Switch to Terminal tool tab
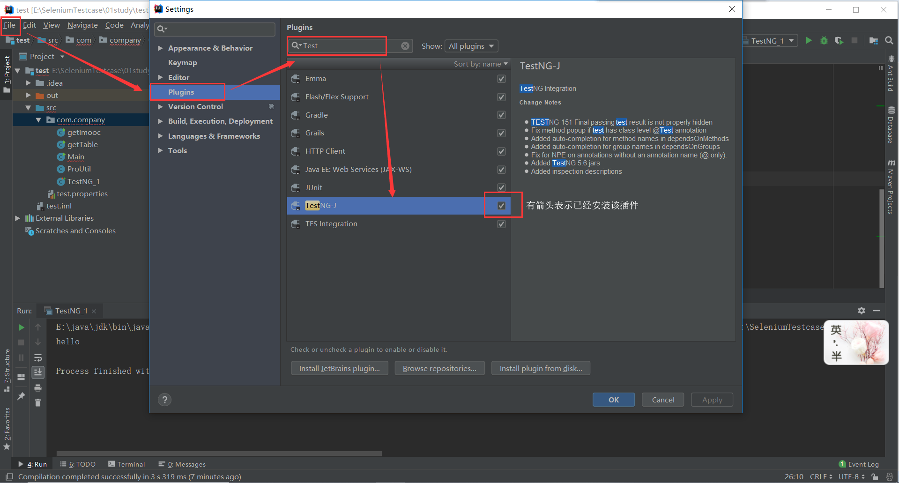The width and height of the screenshot is (899, 483). pyautogui.click(x=126, y=464)
